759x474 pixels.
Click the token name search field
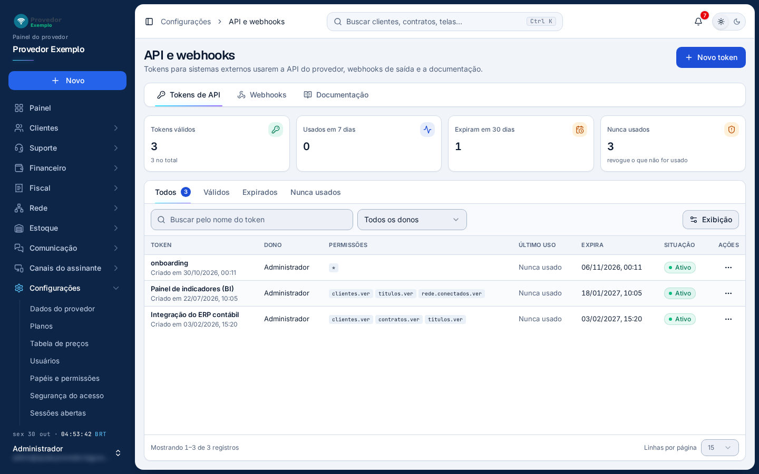(252, 220)
